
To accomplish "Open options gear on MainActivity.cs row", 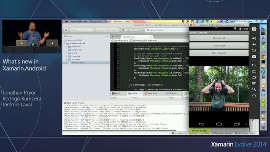I will click(x=108, y=62).
